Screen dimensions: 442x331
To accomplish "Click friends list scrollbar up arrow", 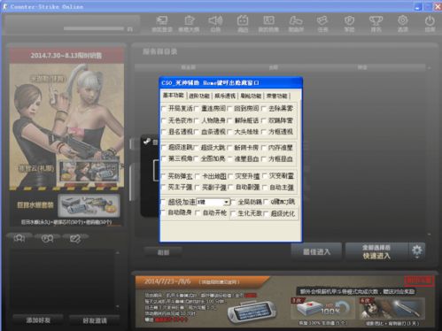I will [x=118, y=253].
